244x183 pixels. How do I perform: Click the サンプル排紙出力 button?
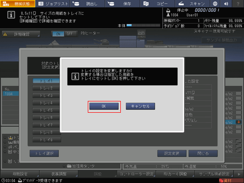pos(222,40)
